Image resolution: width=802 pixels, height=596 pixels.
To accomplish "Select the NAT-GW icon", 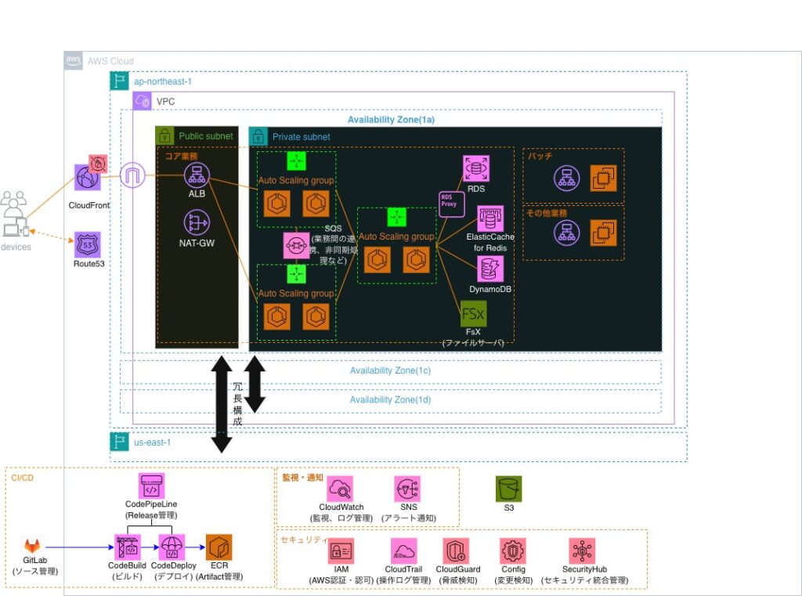I will click(x=196, y=223).
